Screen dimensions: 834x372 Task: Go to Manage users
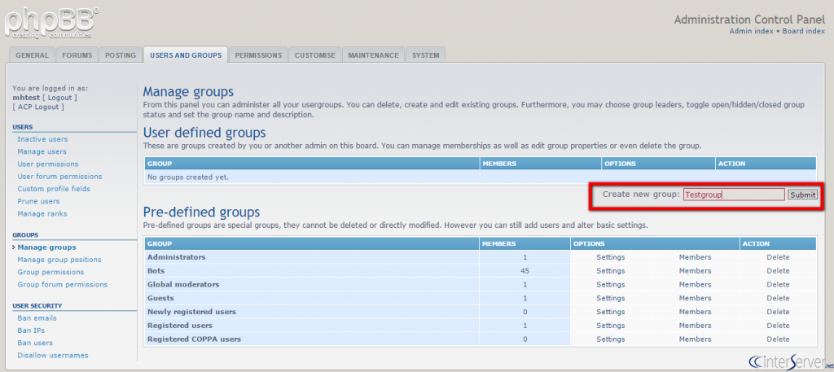pyautogui.click(x=42, y=151)
